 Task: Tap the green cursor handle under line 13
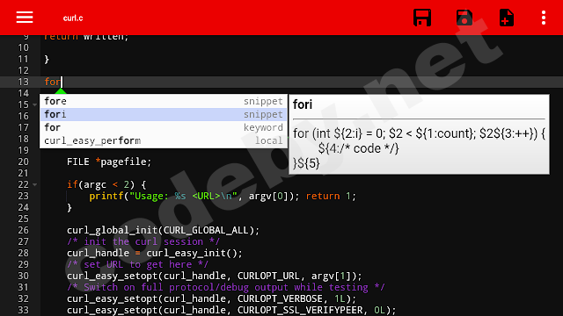point(61,91)
